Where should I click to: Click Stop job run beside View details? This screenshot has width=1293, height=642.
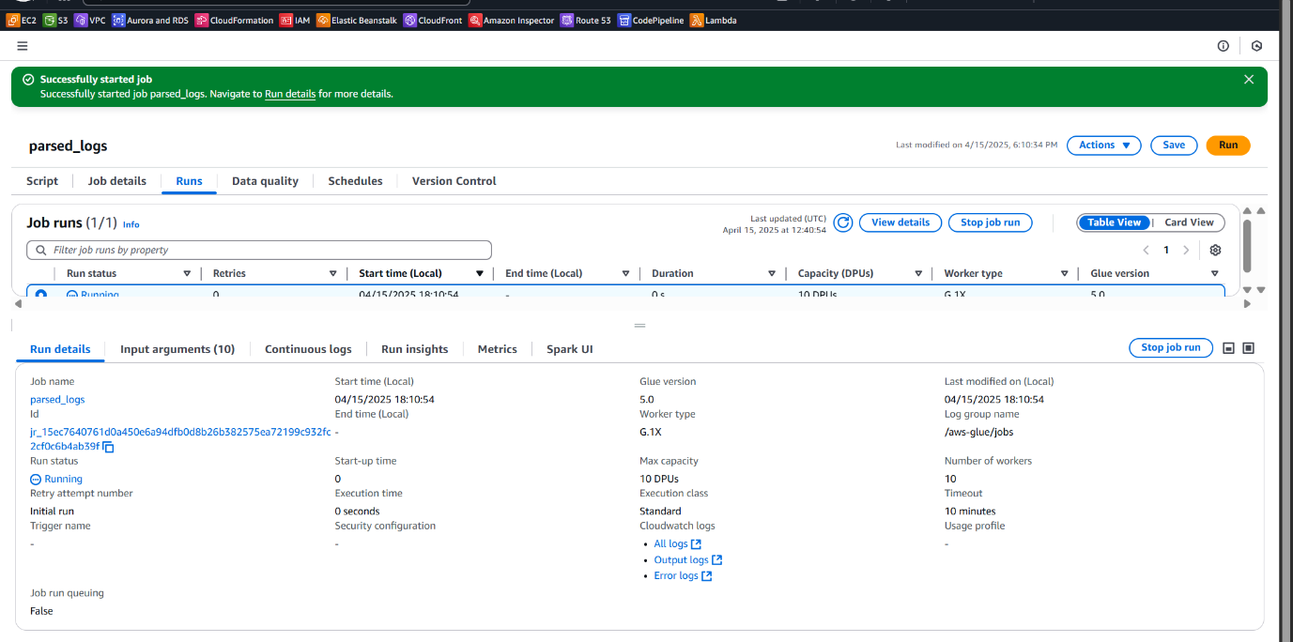point(990,222)
